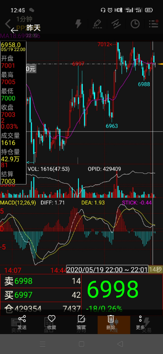This screenshot has height=354, width=163.
Task: Open the indicator lines icon in the top bar
Action: point(116,24)
